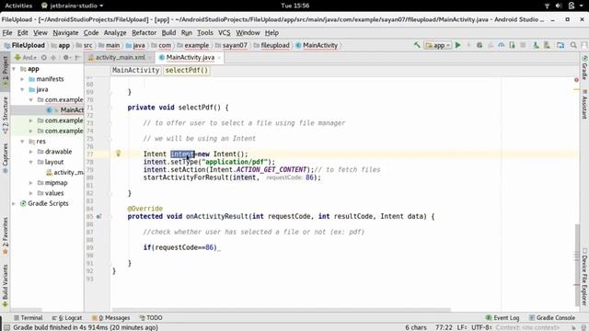This screenshot has width=589, height=331.
Task: Click the Project panel settings gear icon
Action: point(65,57)
